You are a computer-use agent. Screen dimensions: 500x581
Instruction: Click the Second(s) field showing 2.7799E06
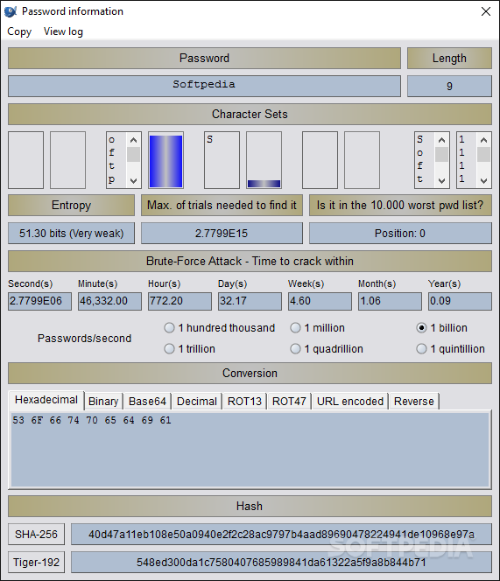(39, 301)
